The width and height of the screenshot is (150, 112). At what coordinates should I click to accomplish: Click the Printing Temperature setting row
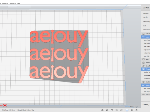click(147, 72)
